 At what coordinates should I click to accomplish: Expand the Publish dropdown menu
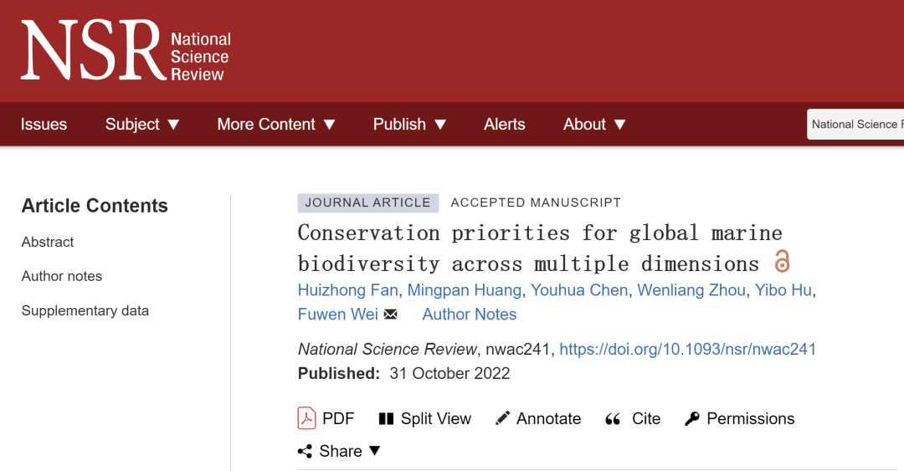pos(409,124)
